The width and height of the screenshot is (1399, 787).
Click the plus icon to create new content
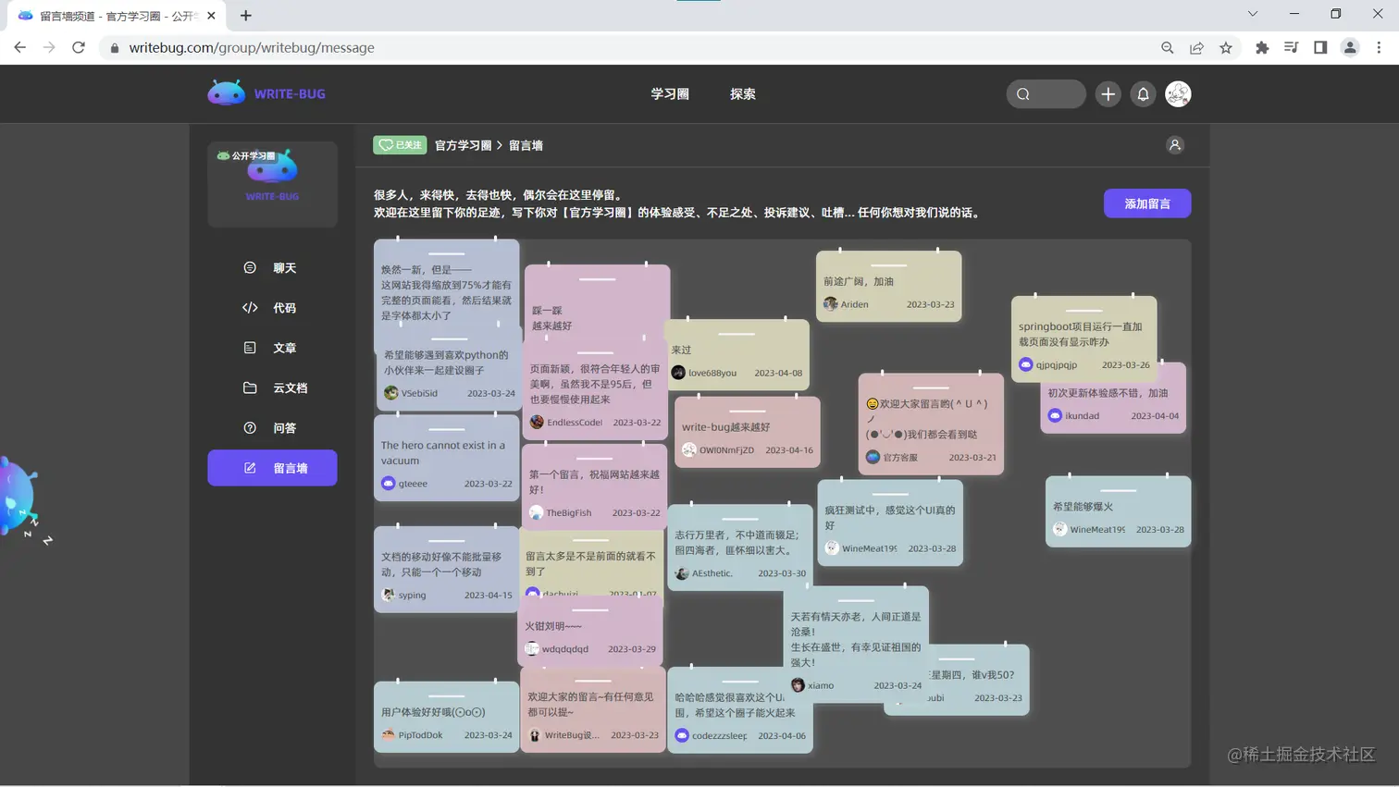[x=1108, y=93]
